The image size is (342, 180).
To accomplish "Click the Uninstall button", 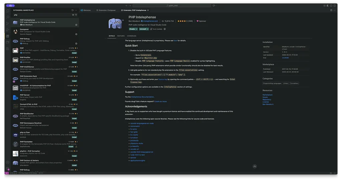I will 143,29.
